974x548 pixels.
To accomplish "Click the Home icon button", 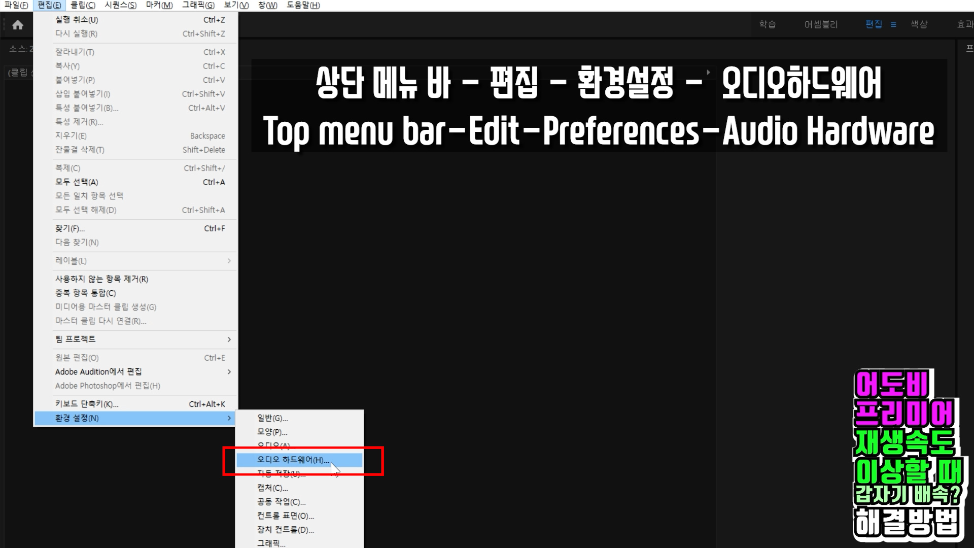I will (18, 25).
